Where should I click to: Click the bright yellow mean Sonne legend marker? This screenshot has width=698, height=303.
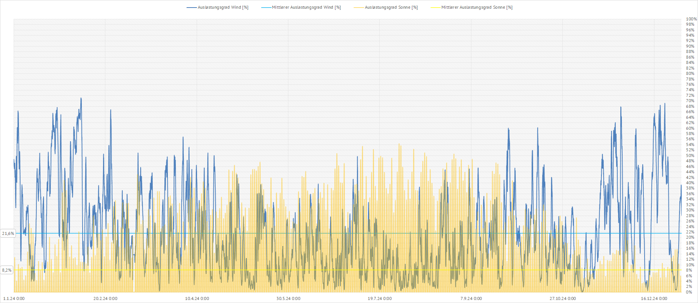[x=436, y=8]
